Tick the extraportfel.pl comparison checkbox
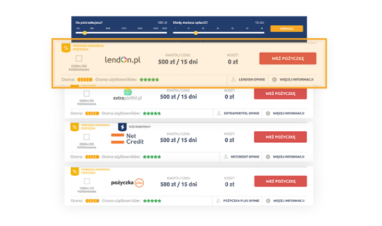Viewport: 382px width, 226px height. click(x=87, y=94)
